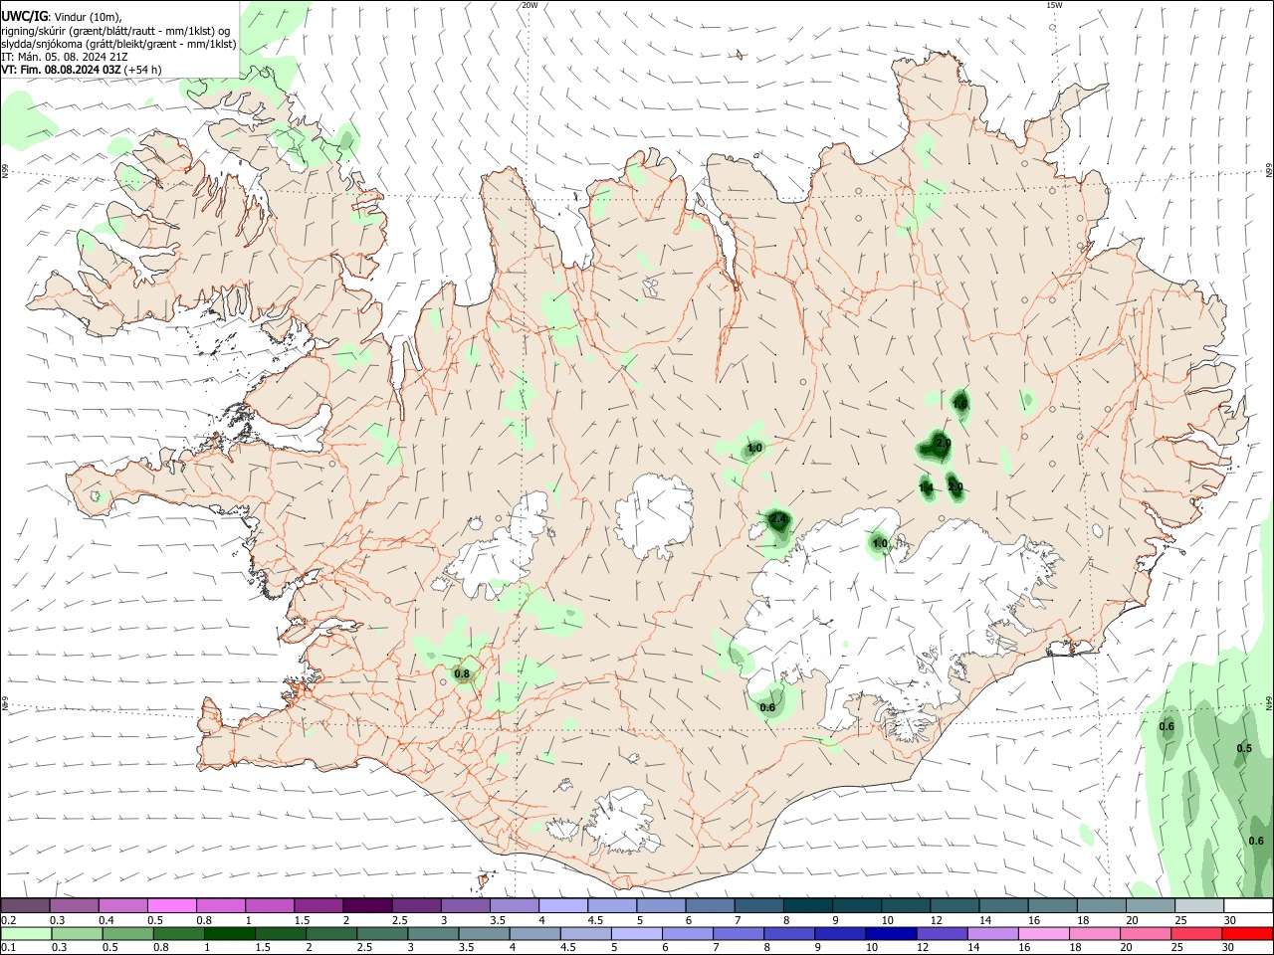Click the 20W longitude label
This screenshot has height=955, width=1274.
530,5
